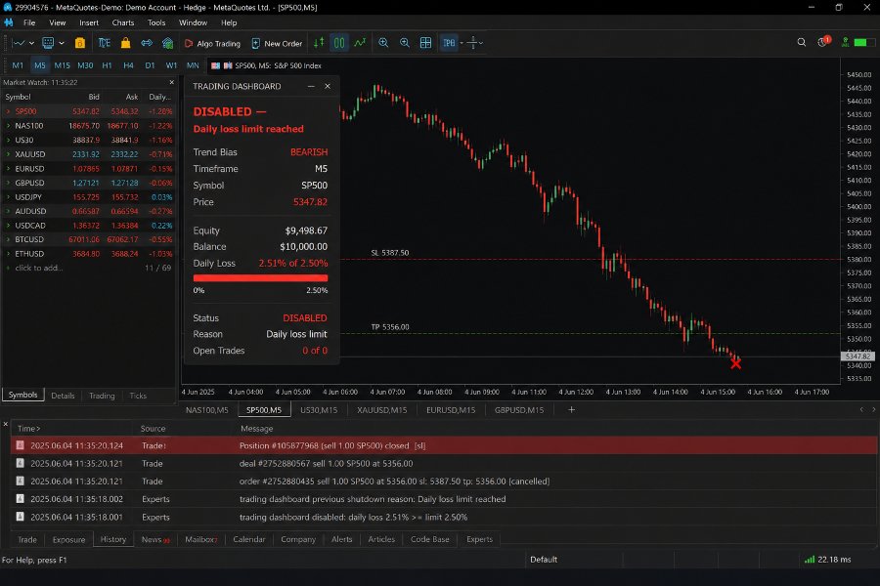The image size is (880, 586).
Task: Open the History tab in Toolbox
Action: point(112,539)
